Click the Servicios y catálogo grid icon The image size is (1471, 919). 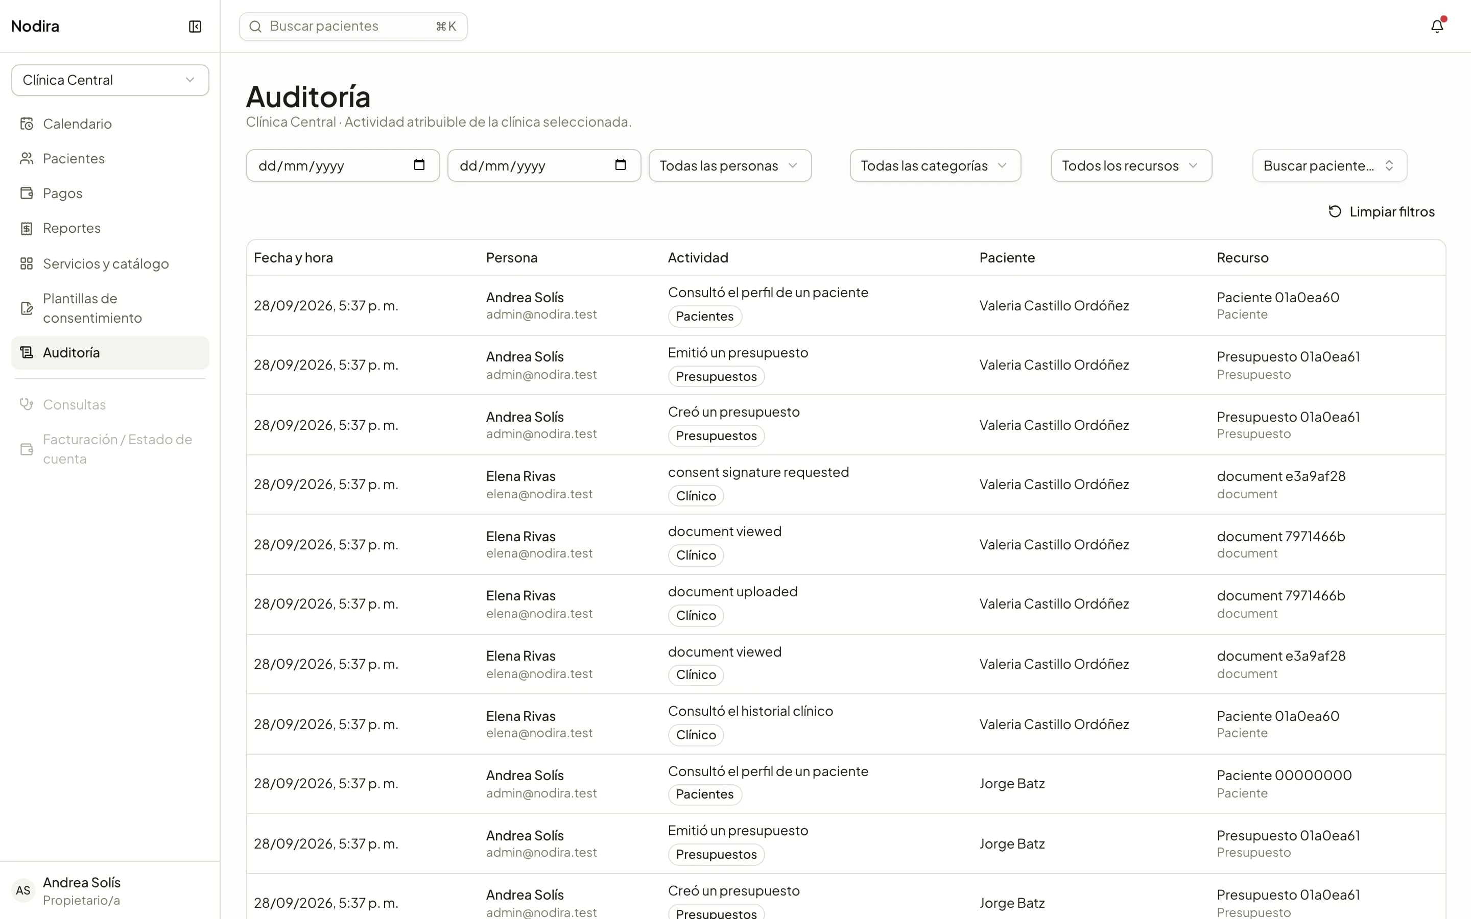coord(26,264)
